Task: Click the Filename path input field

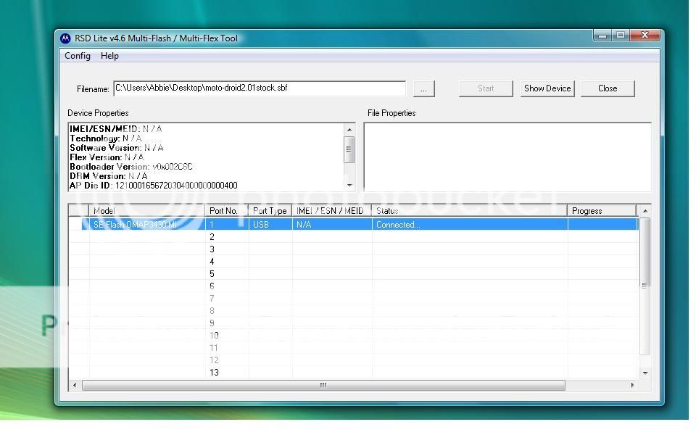Action: coord(260,88)
